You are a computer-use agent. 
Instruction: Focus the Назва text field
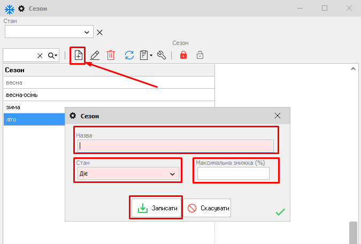175,146
